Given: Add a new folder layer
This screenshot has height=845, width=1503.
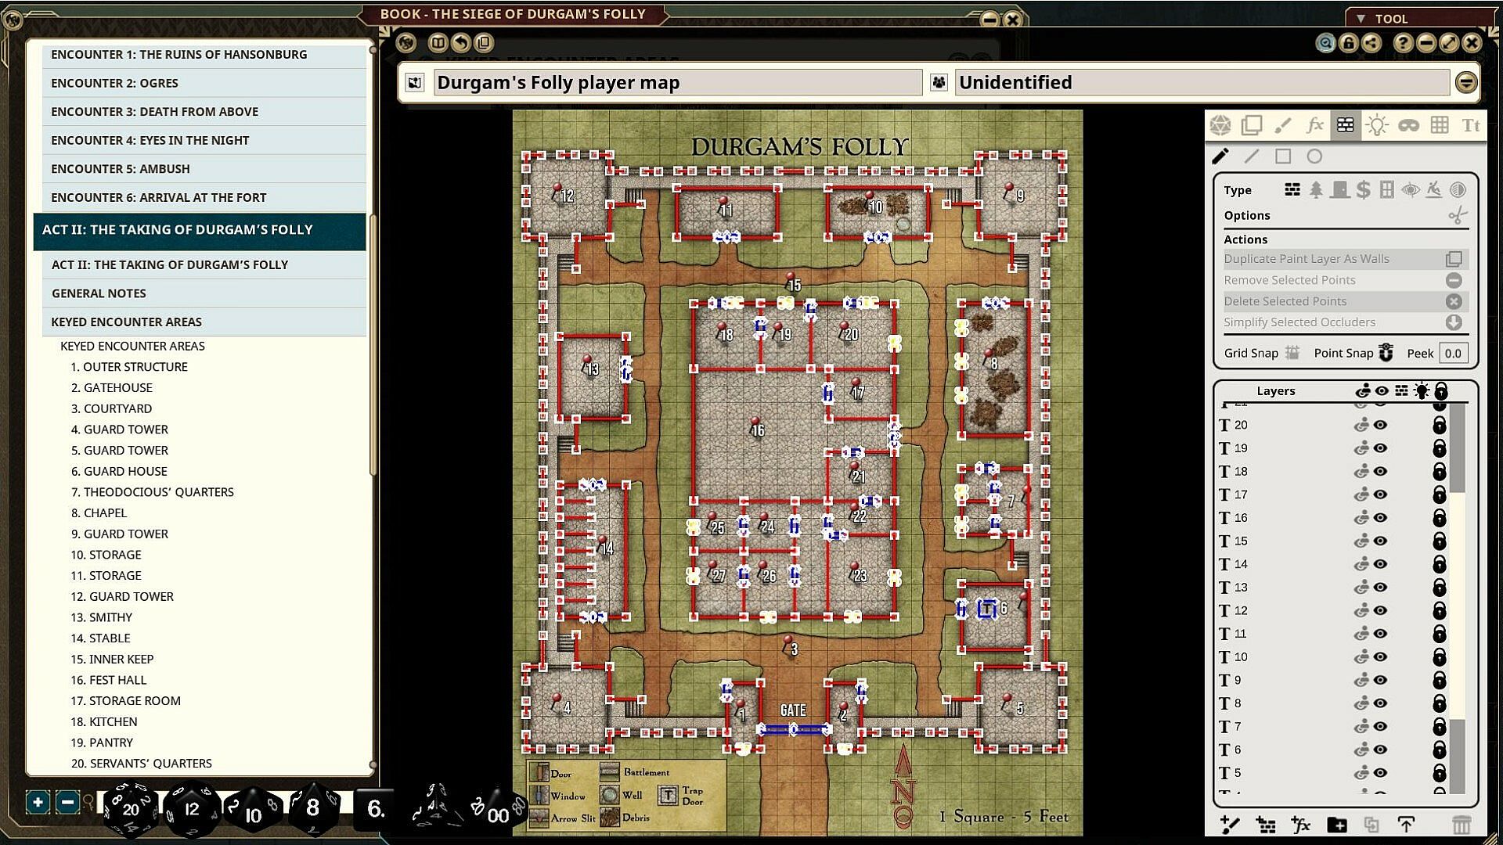Looking at the screenshot, I should pyautogui.click(x=1337, y=825).
